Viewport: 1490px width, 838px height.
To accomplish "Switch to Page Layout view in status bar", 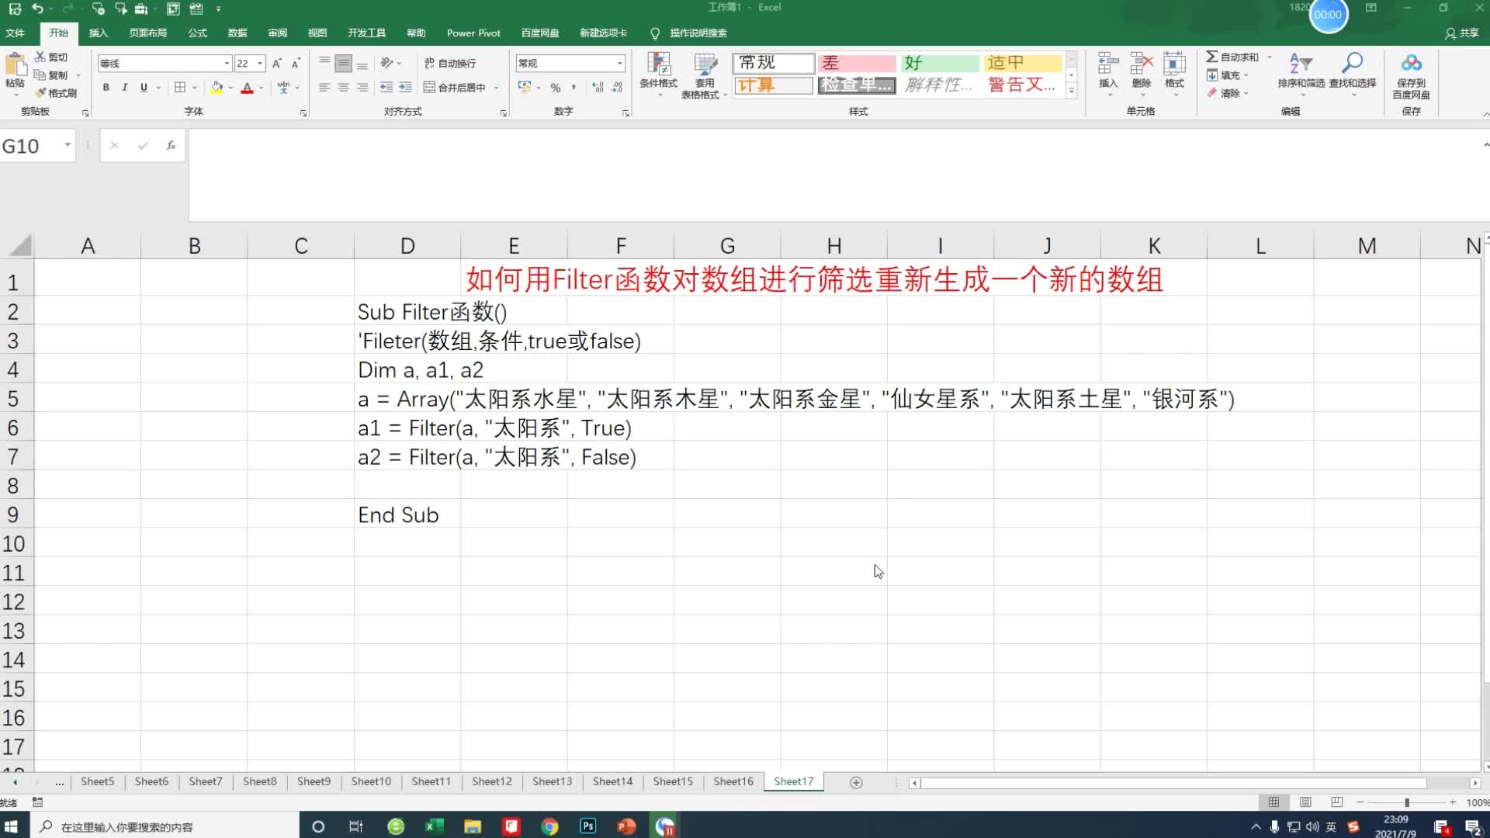I will (x=1305, y=802).
